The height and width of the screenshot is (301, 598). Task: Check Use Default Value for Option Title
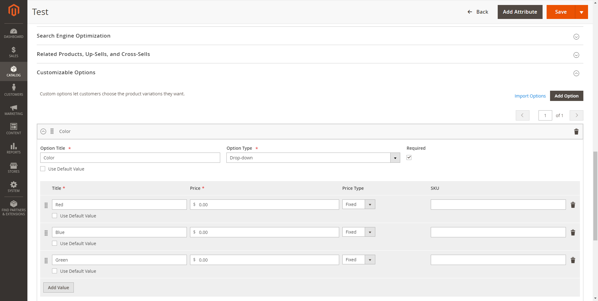(x=43, y=169)
